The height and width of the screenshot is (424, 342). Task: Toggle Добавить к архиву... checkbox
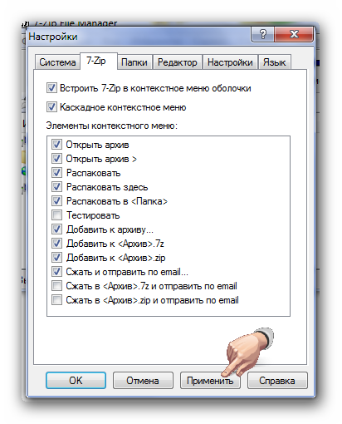(56, 229)
